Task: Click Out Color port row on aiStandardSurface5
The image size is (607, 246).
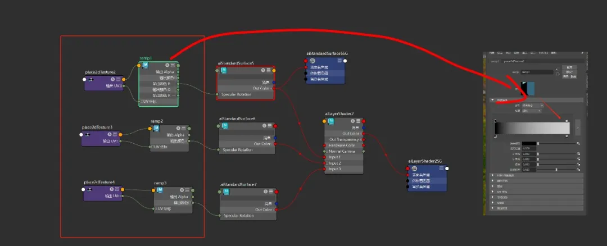Action: click(x=246, y=88)
